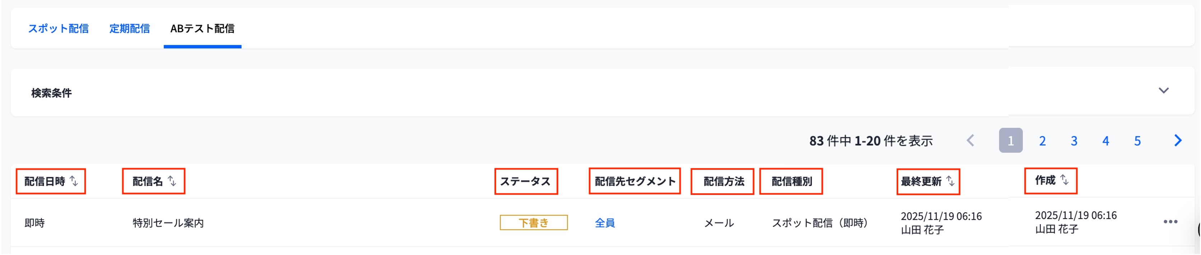Expand the 検索条件 chevron
Screen dimensions: 1201x255
(x=1163, y=91)
